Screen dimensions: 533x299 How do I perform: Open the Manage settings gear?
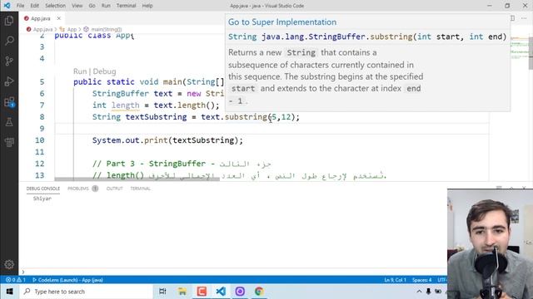(9, 264)
